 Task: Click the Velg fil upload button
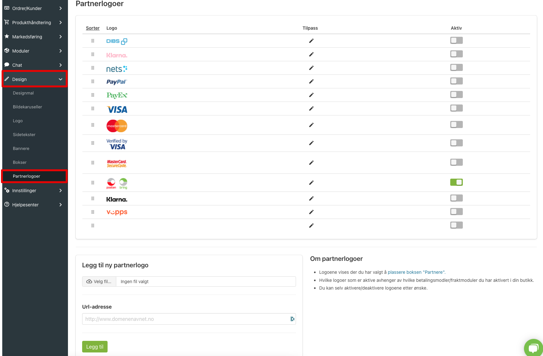click(99, 282)
